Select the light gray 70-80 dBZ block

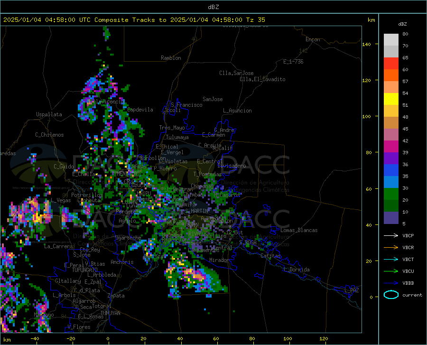point(391,40)
